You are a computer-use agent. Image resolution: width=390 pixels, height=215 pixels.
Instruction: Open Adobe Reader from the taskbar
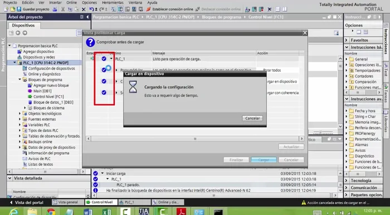click(181, 212)
